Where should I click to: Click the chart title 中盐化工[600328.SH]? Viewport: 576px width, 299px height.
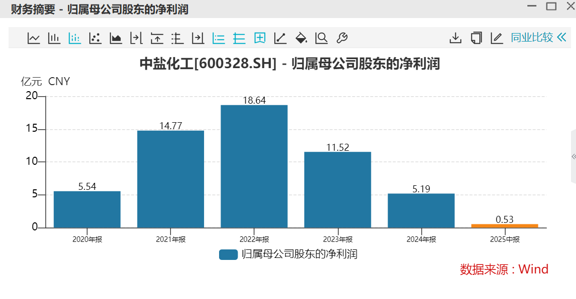click(208, 64)
